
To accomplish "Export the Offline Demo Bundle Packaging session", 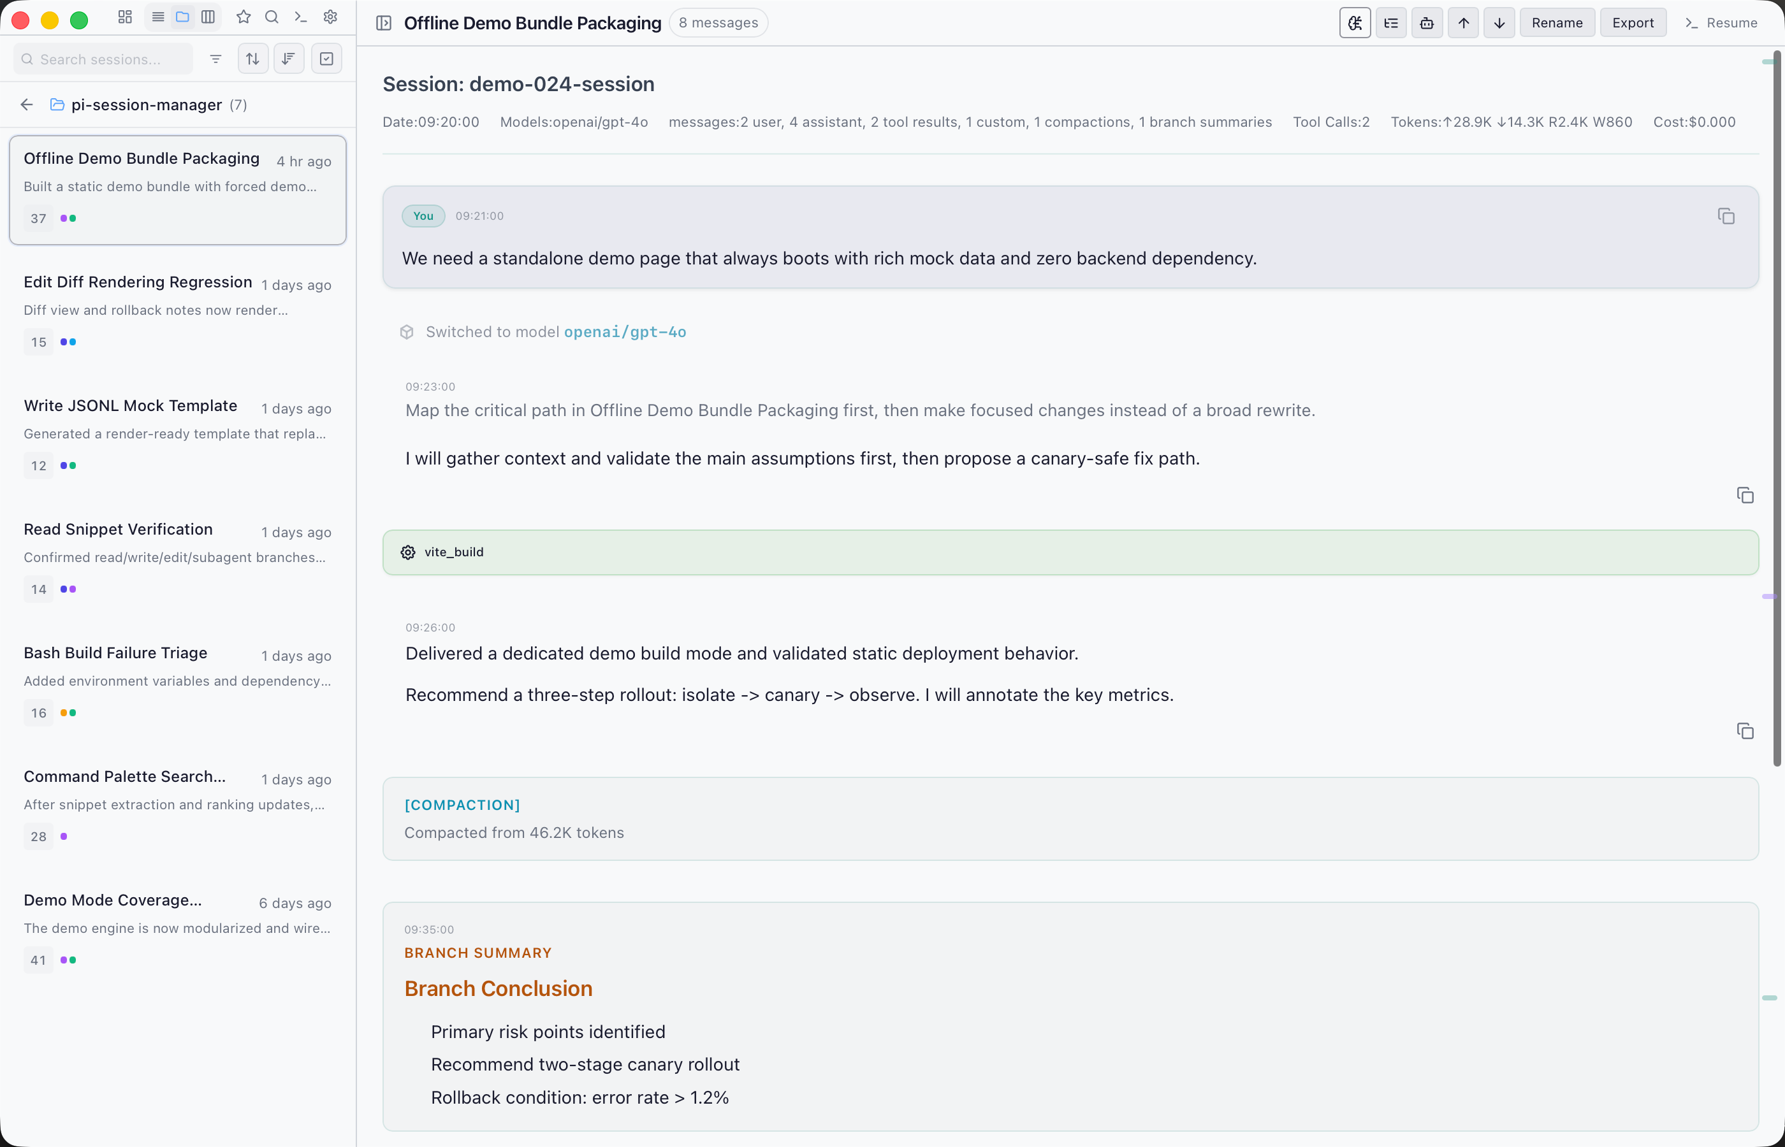I will tap(1633, 22).
